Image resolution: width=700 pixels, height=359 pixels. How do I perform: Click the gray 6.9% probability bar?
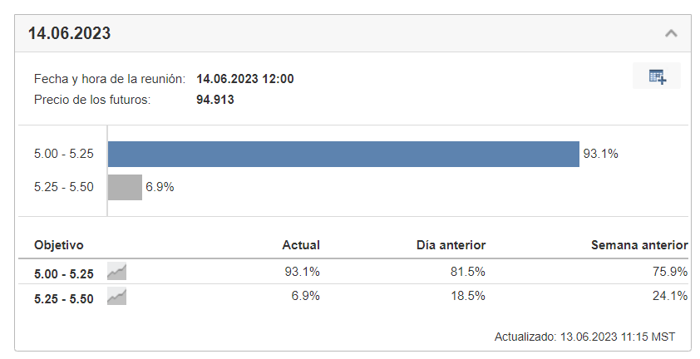point(125,187)
